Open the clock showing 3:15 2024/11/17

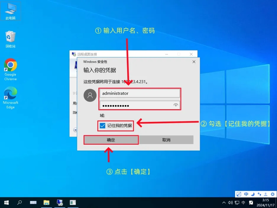coord(265,203)
